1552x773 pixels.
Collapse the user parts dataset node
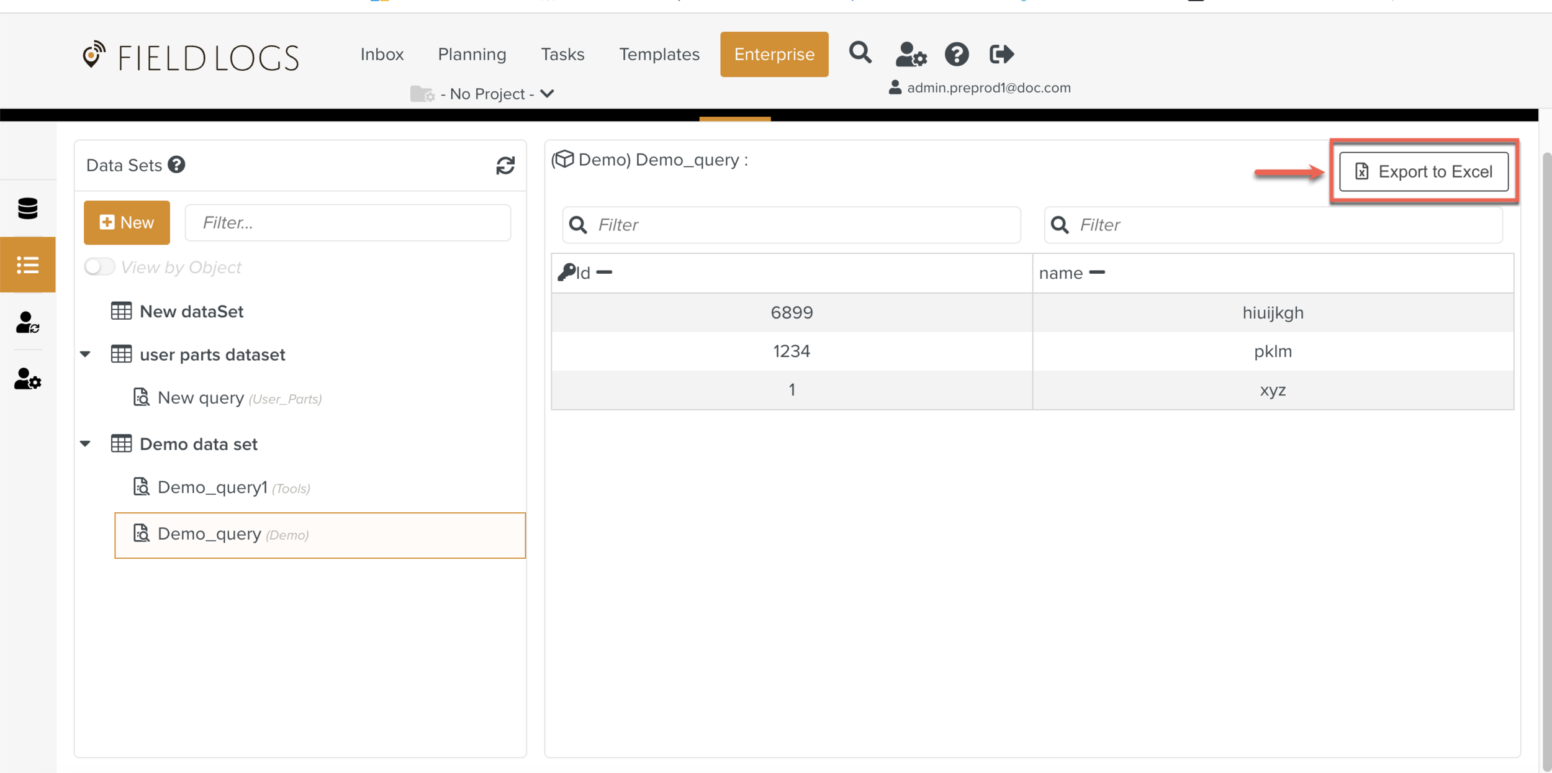tap(86, 355)
